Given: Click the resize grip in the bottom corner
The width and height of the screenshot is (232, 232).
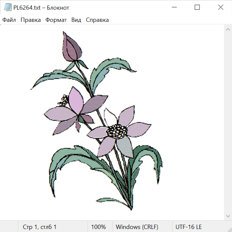Looking at the screenshot, I should [x=230, y=230].
